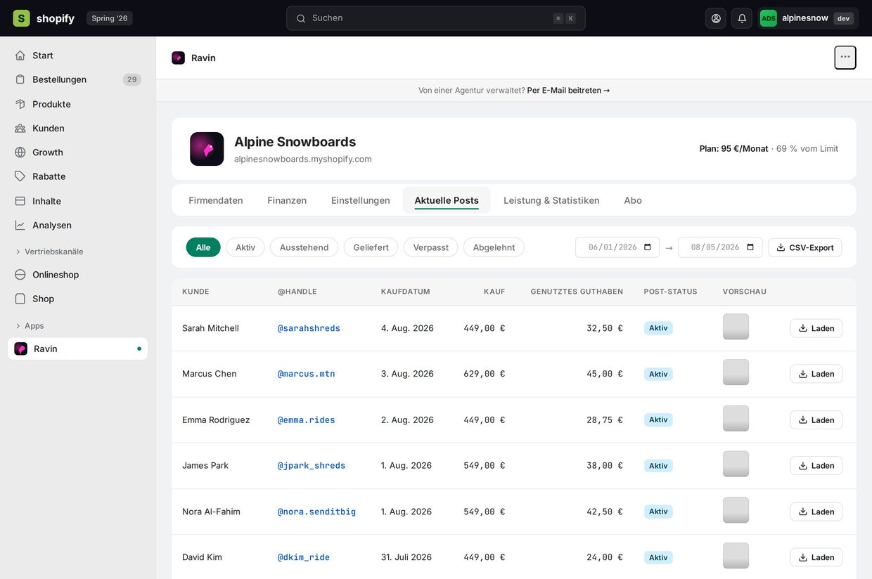Click the Rabatte discount icon in sidebar
872x579 pixels.
point(20,176)
